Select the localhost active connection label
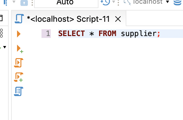Screen dimensions: 183x120 point(148,2)
